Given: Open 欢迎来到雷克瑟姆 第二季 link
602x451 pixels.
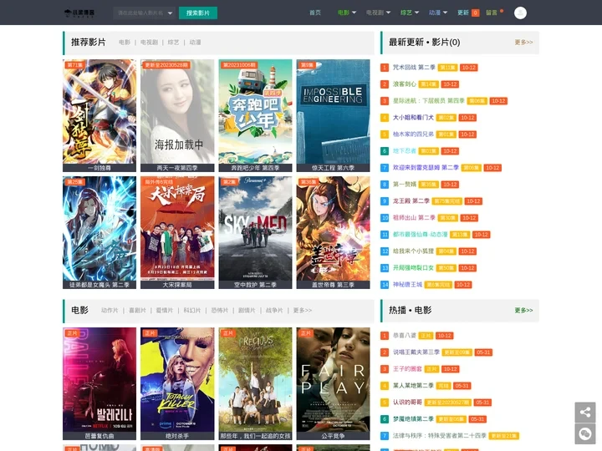Looking at the screenshot, I should (x=426, y=168).
